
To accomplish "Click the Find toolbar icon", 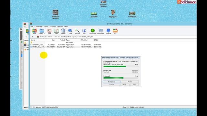I will pos(70,32).
